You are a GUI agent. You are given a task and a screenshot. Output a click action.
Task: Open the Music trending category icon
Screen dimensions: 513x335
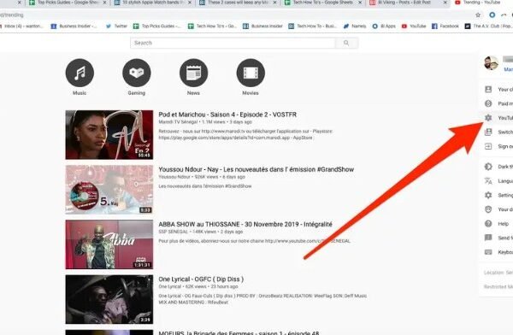(x=80, y=73)
